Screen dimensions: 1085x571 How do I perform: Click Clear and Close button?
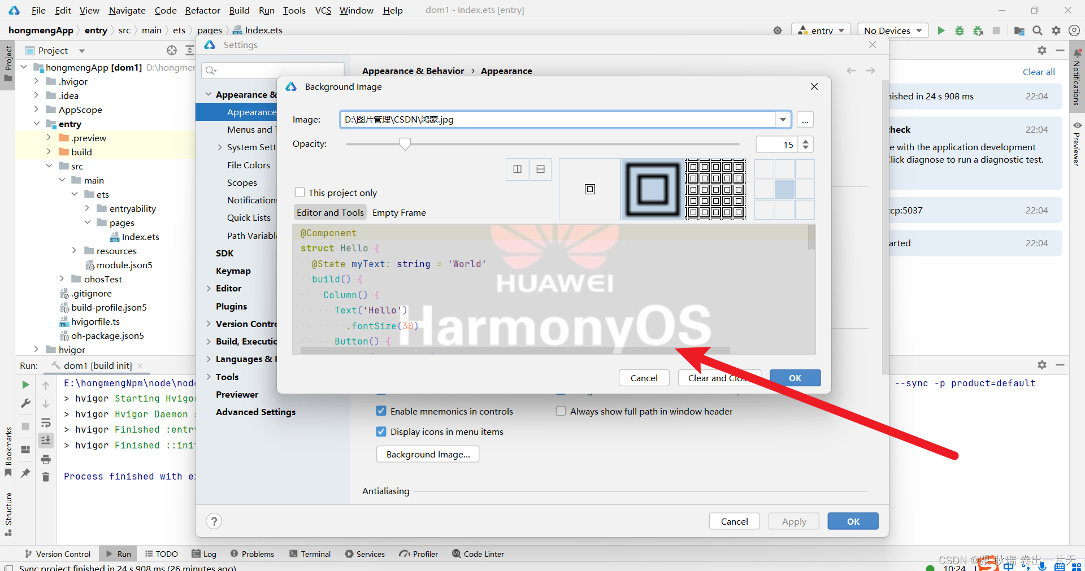point(719,378)
